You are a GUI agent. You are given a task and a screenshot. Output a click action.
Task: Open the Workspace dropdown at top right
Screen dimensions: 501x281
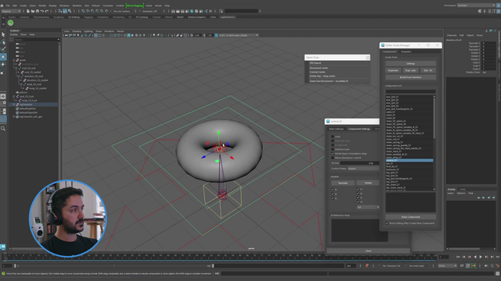point(476,5)
